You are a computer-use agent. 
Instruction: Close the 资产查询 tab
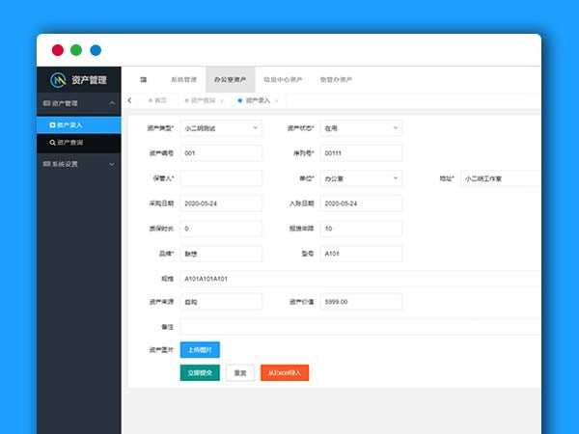point(222,100)
